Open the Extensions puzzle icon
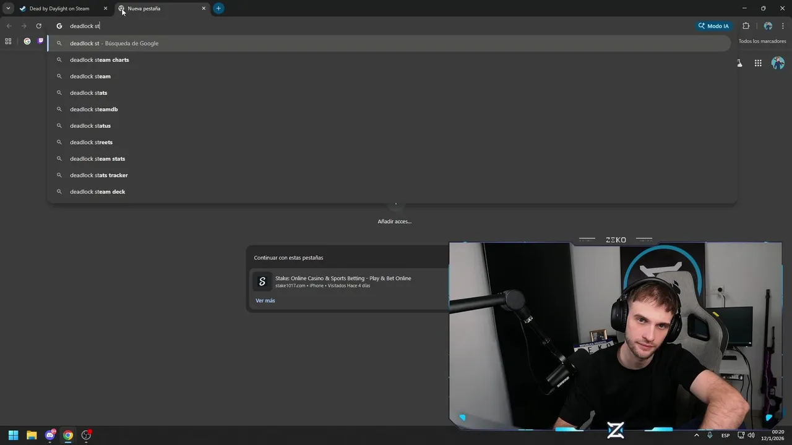 tap(746, 26)
